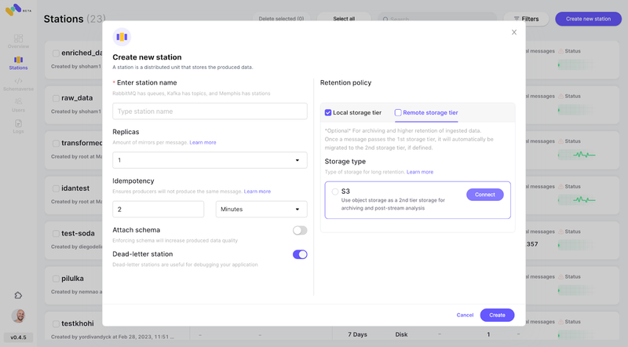Uncheck the Local storage tier checkbox
Image resolution: width=628 pixels, height=347 pixels.
328,113
